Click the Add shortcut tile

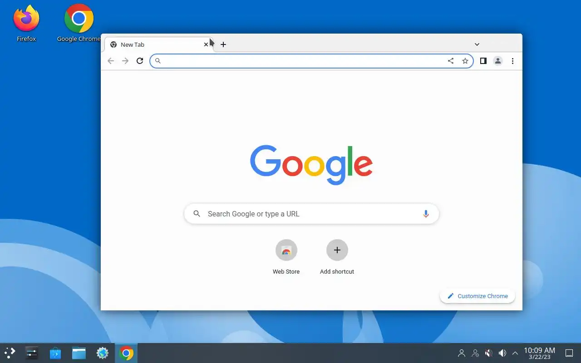point(337,257)
